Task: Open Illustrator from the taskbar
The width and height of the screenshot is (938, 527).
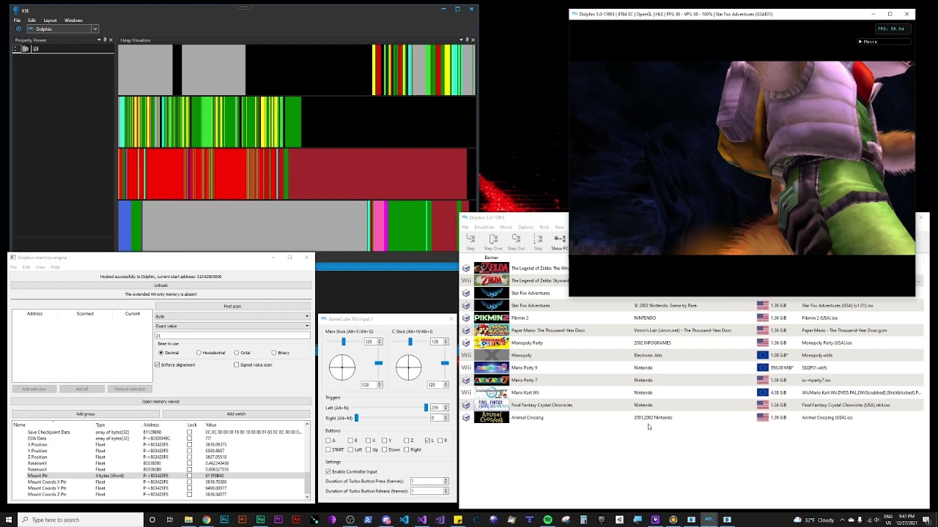Action: pos(243,520)
